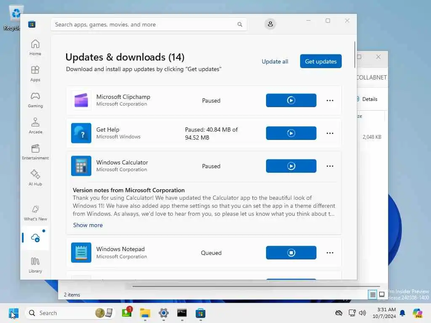Open the terminal app from taskbar
431x323 pixels.
(x=182, y=313)
